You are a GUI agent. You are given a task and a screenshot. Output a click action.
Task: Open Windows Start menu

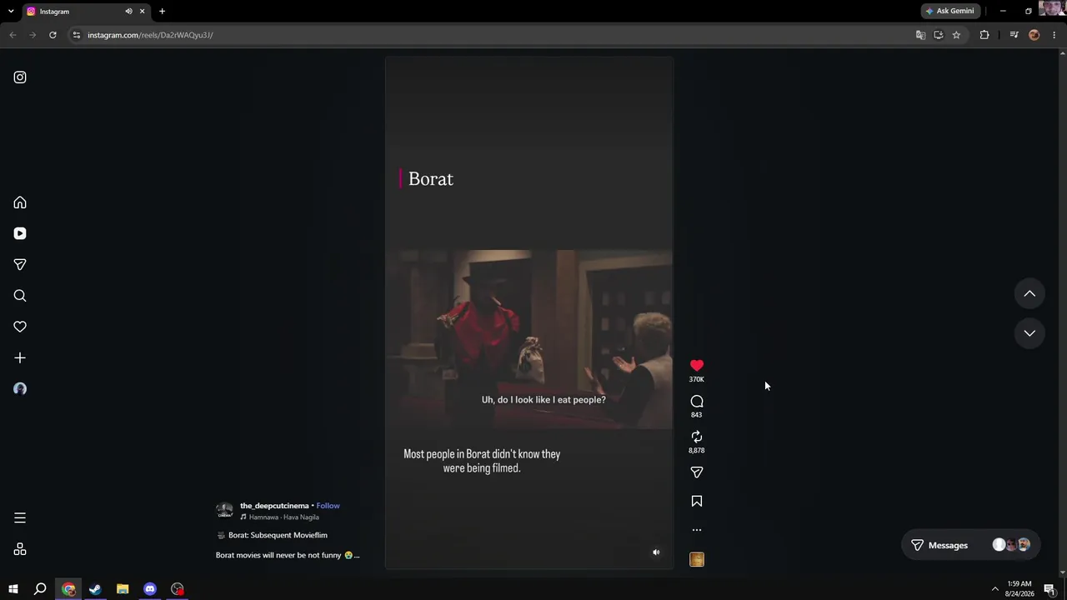coord(13,589)
